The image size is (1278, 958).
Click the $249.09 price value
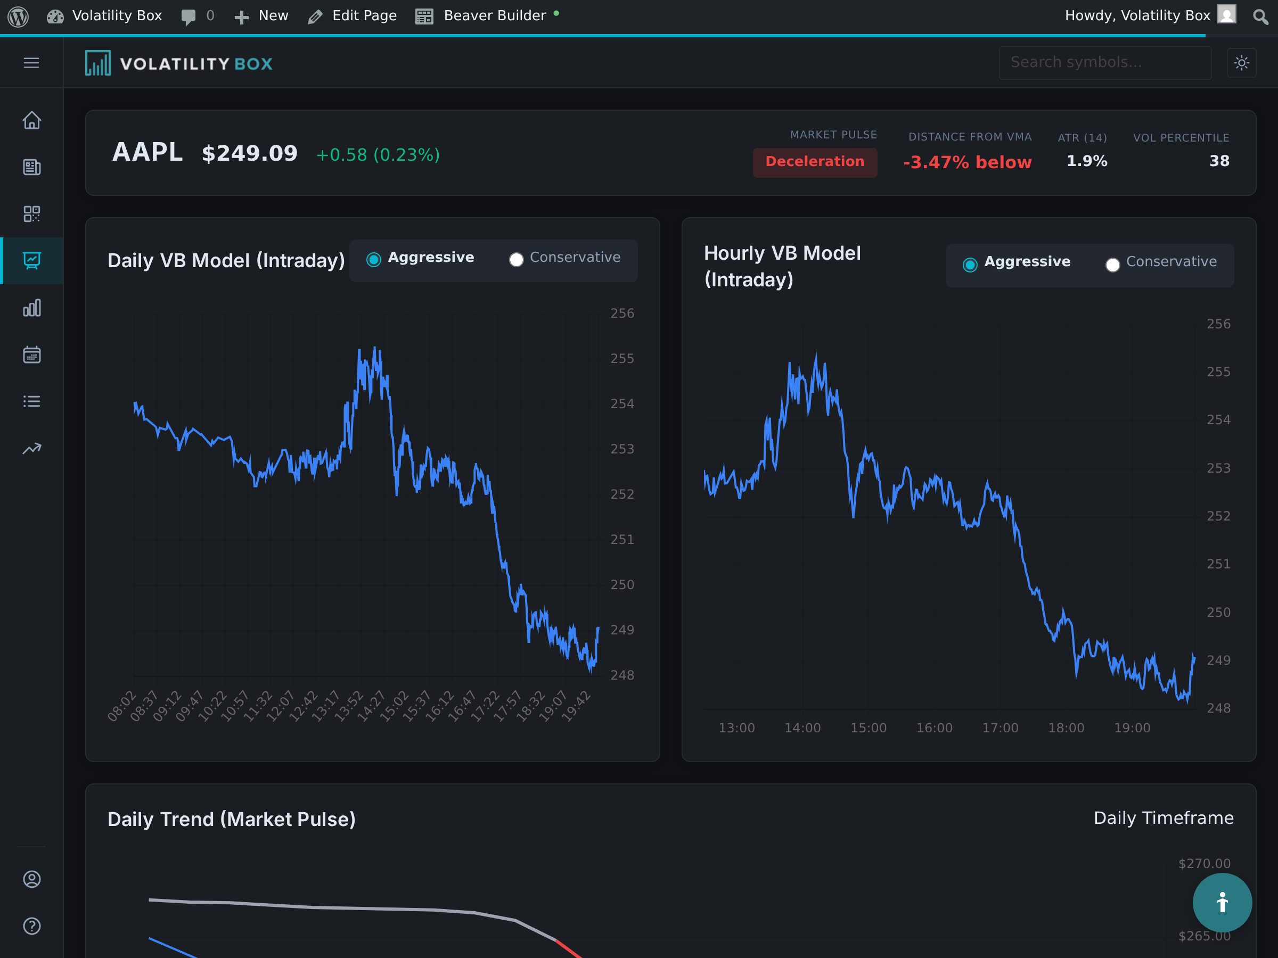point(250,154)
